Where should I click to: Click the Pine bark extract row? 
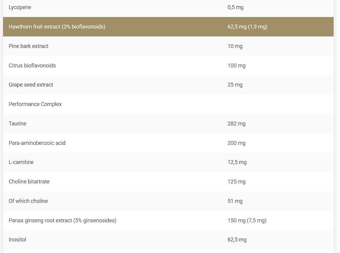coord(29,46)
